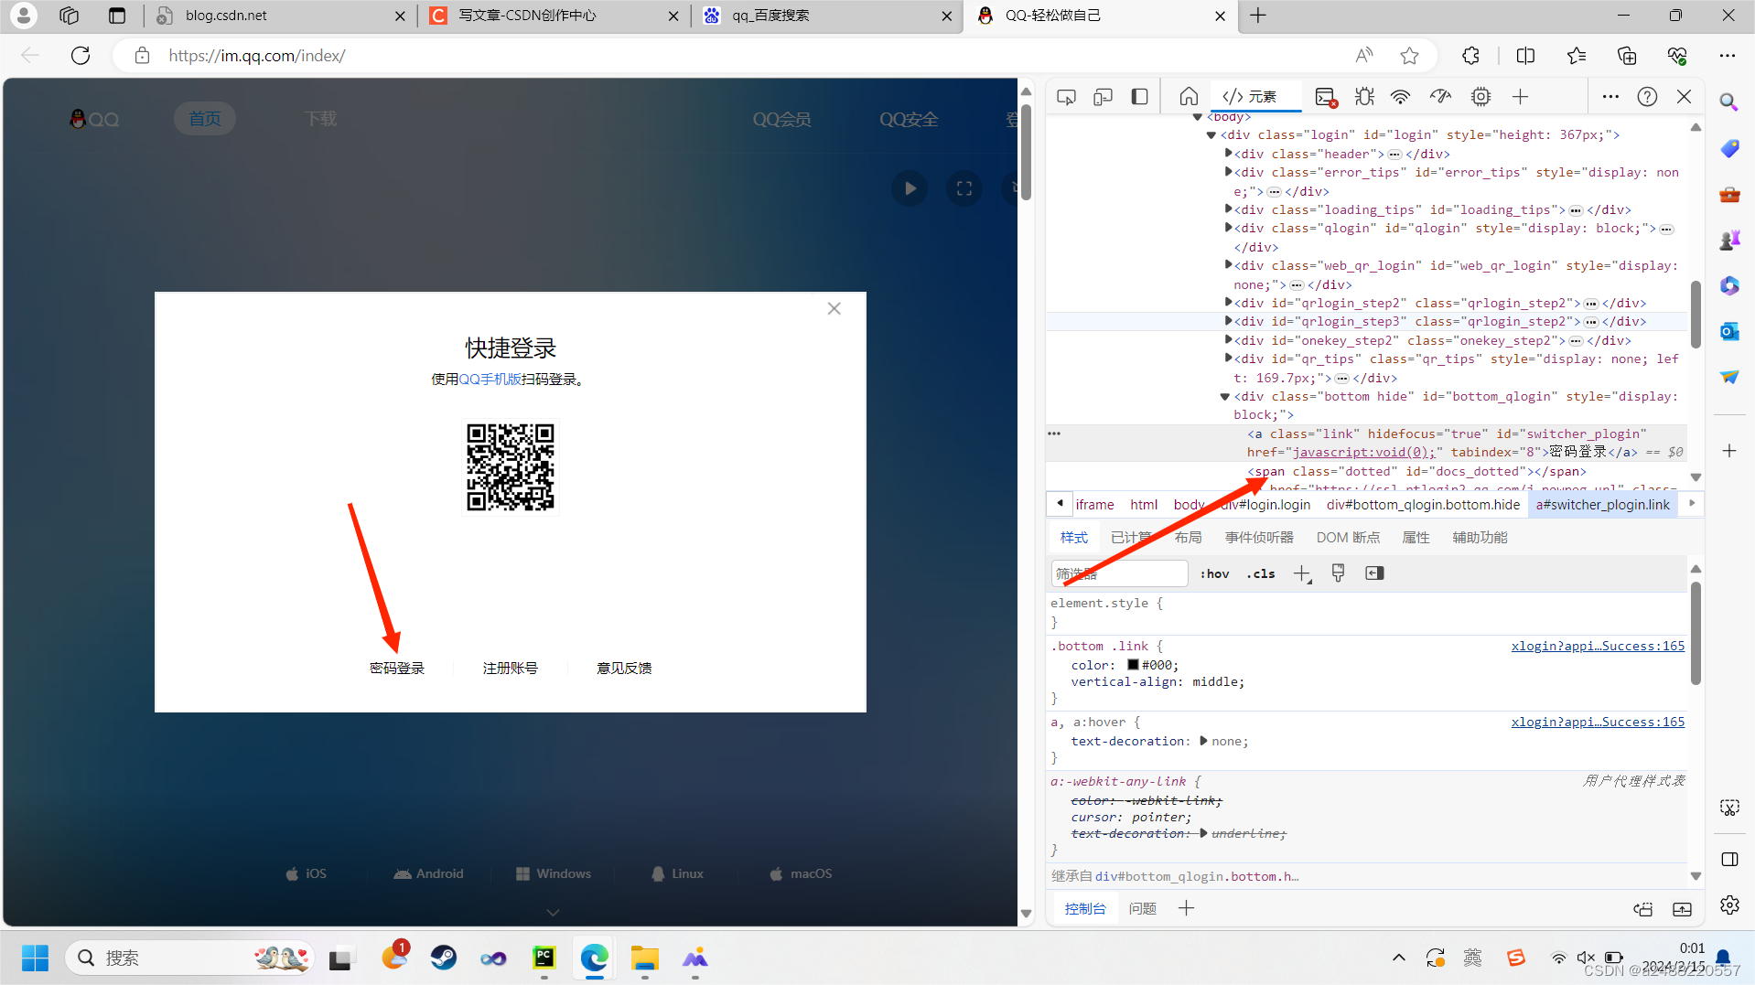The image size is (1755, 985).
Task: Toggle .cls element classes button
Action: point(1261,573)
